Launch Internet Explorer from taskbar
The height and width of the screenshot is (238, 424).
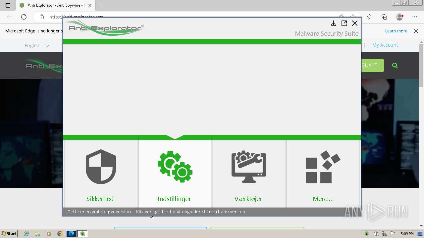point(26,234)
